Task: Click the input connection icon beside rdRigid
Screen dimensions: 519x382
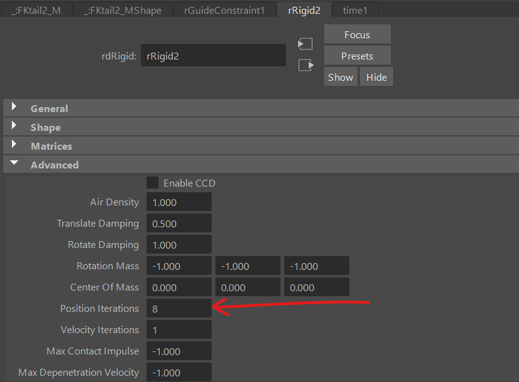Action: [306, 44]
